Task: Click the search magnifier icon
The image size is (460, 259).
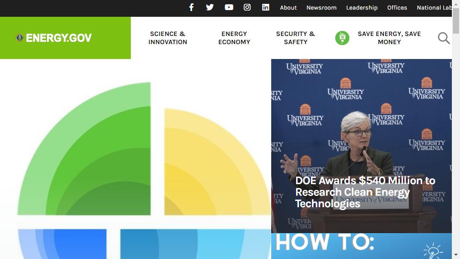Action: coord(444,38)
